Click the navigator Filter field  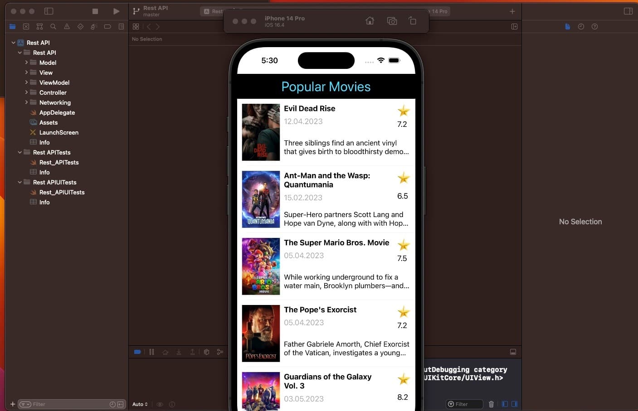coord(71,404)
